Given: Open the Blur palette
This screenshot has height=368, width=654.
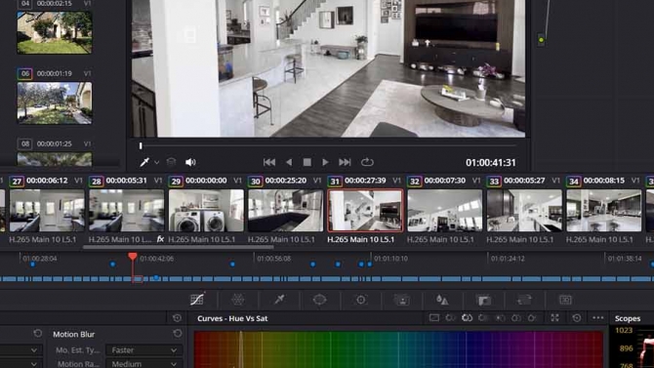Looking at the screenshot, I should (442, 300).
